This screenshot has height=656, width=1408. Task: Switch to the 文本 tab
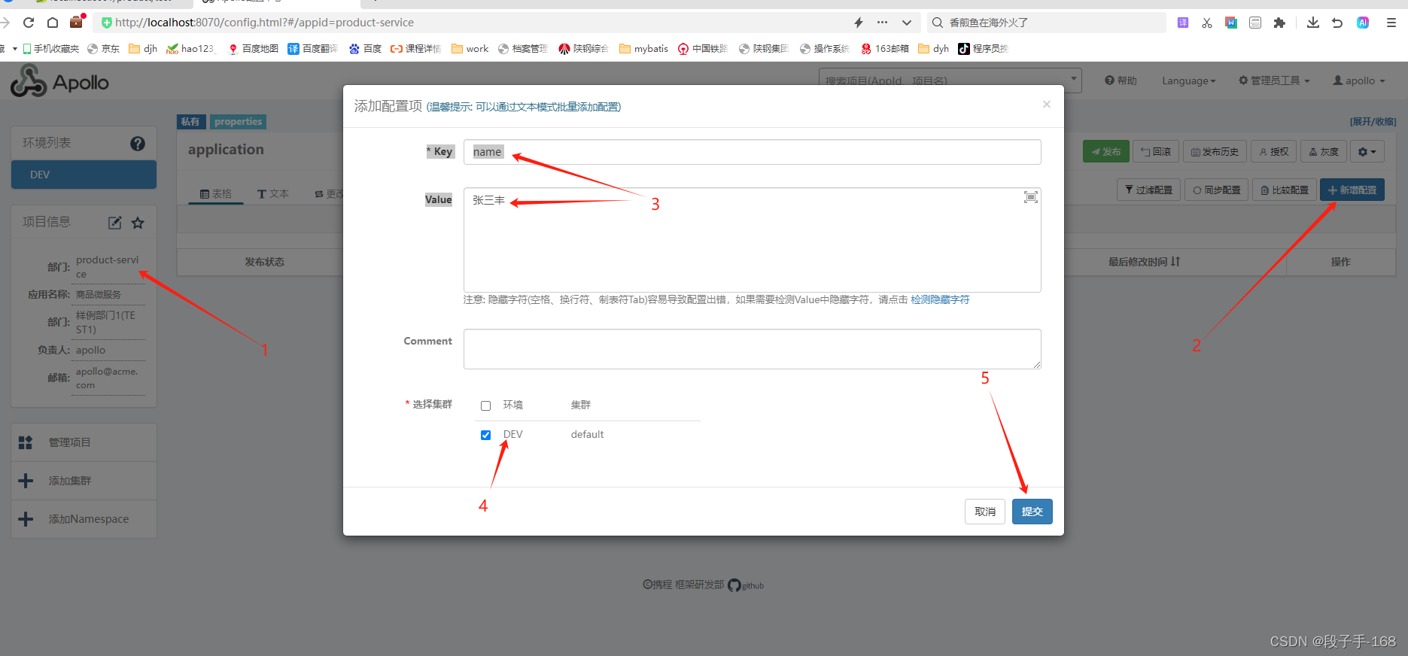[273, 194]
